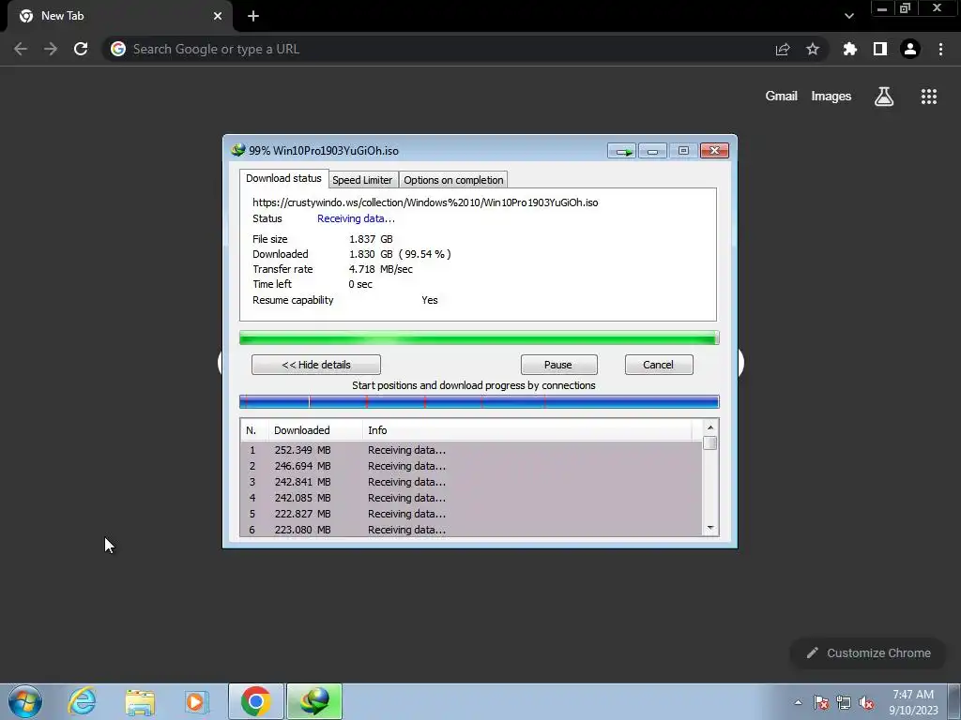
Task: Go forward in Chrome
Action: click(x=51, y=49)
